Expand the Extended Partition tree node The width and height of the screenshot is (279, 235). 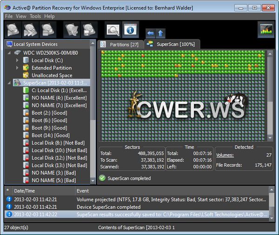(17, 68)
